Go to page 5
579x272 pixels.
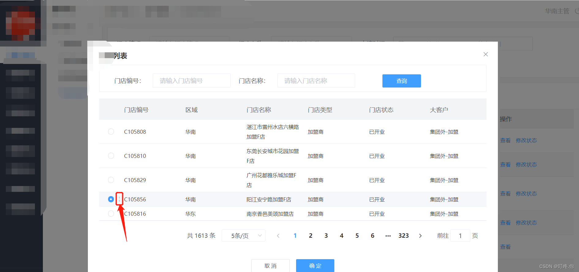click(x=357, y=236)
